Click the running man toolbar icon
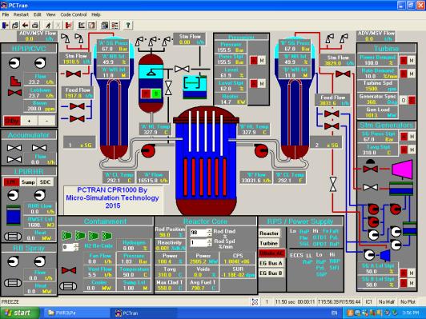 [48, 26]
